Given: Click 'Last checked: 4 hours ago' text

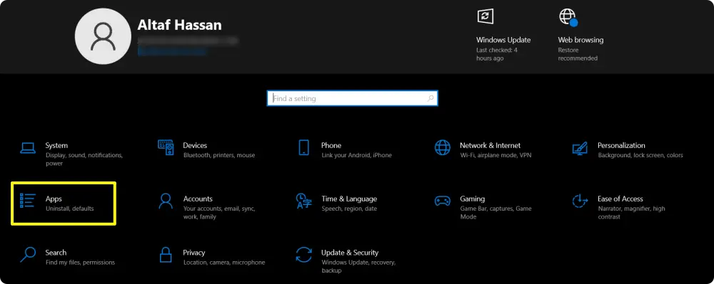Looking at the screenshot, I should pos(497,54).
